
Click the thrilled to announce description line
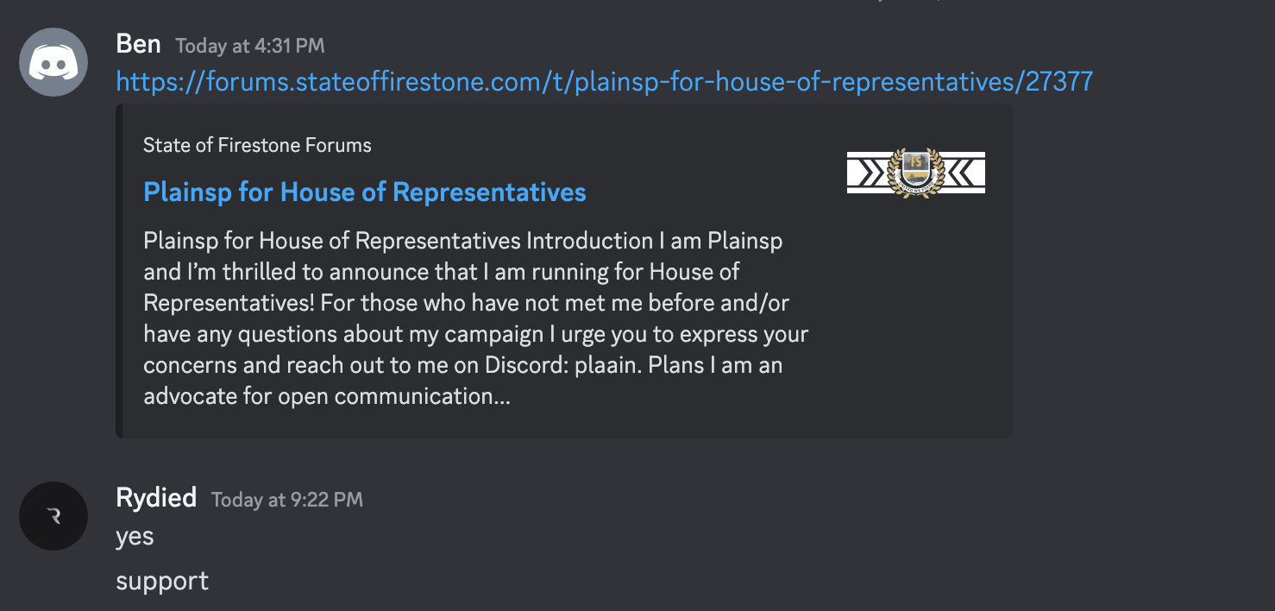coord(442,272)
